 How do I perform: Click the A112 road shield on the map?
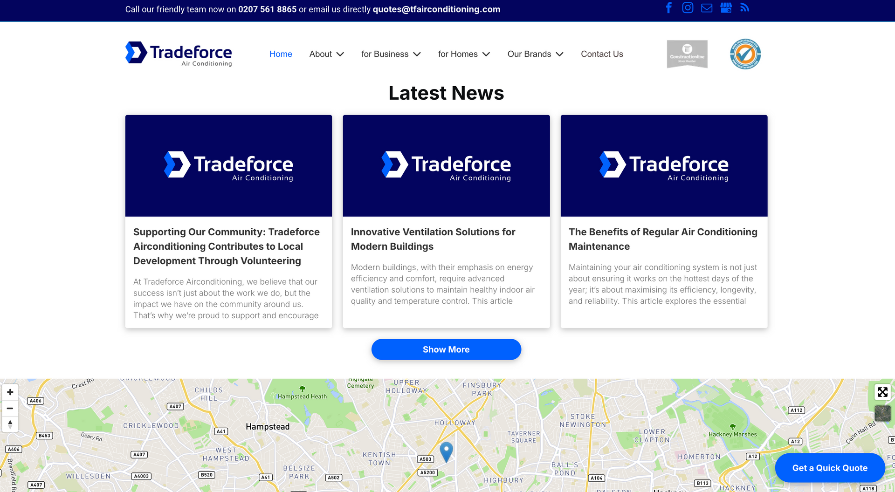pos(797,410)
